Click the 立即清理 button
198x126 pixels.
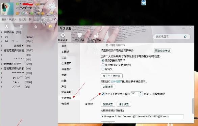(108, 87)
